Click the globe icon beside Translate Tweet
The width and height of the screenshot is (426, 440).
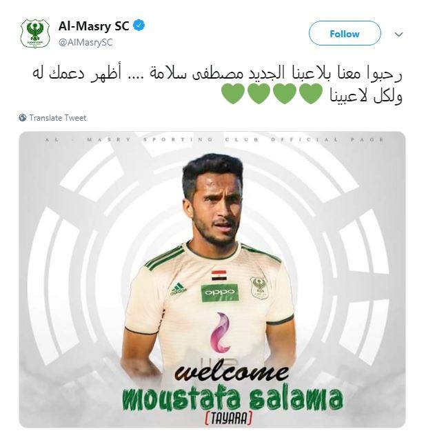click(23, 117)
